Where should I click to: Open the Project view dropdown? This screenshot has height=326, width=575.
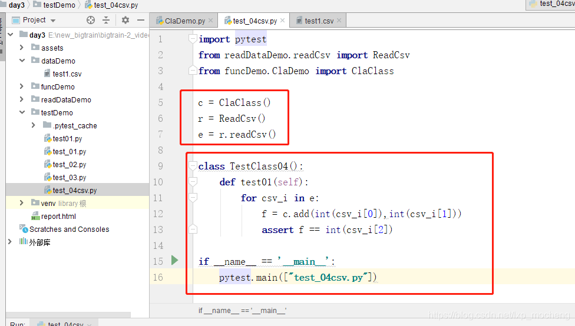(x=53, y=20)
